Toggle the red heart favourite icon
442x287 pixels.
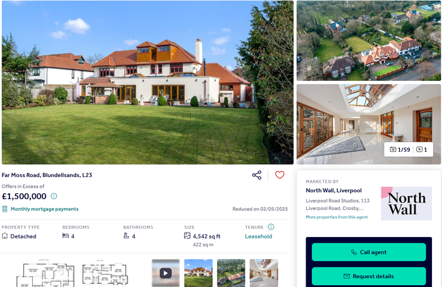(280, 175)
